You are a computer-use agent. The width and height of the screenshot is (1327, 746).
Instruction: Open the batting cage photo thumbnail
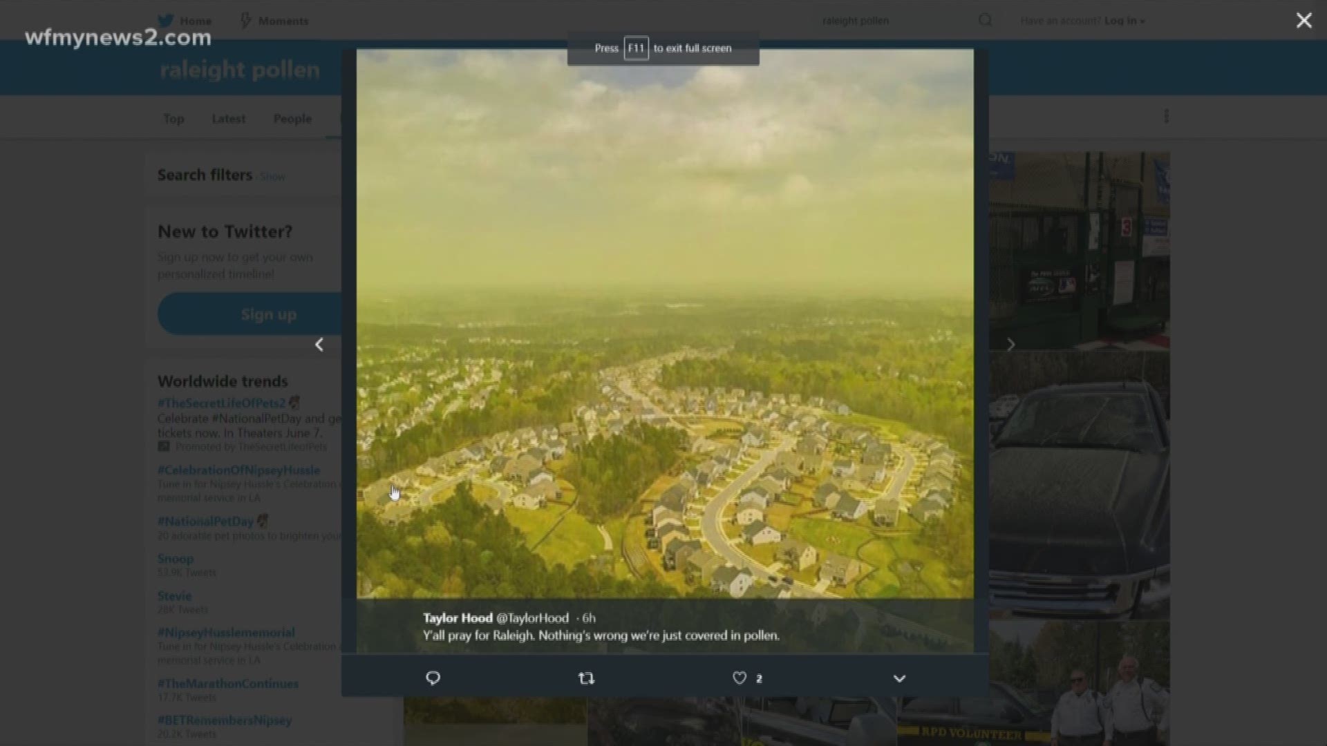(x=1079, y=251)
